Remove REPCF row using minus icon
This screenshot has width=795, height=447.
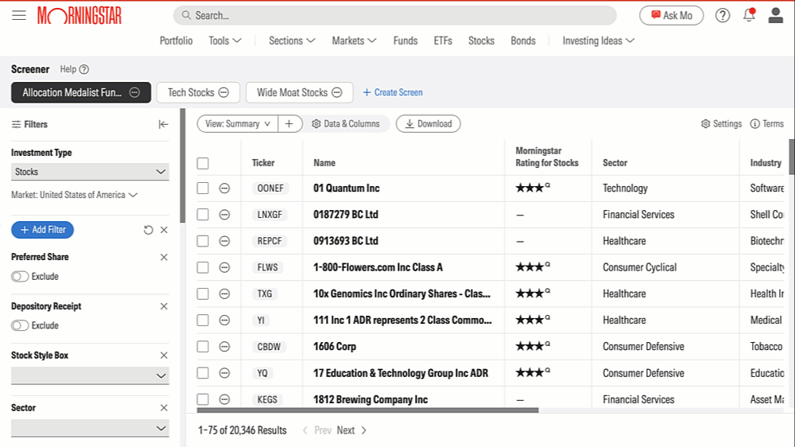pyautogui.click(x=224, y=241)
